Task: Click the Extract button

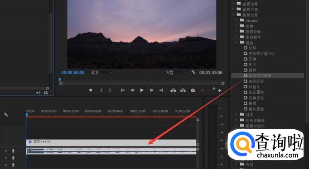Action: click(x=183, y=90)
